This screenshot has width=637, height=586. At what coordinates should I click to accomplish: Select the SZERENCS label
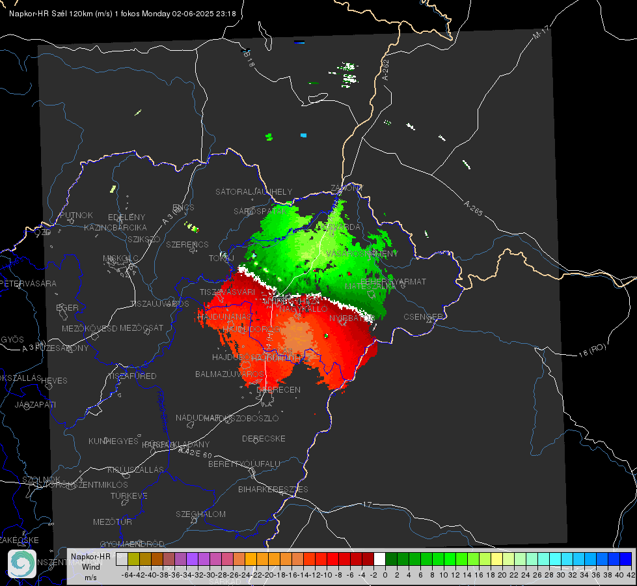click(187, 244)
